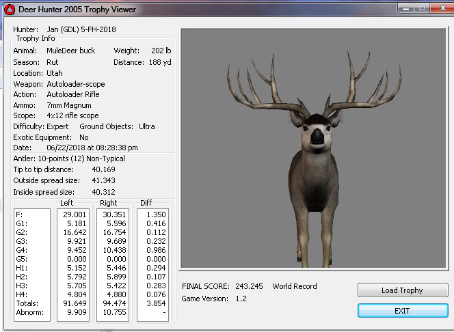The image size is (454, 332).
Task: Click the Tip to tip distance value
Action: (103, 169)
